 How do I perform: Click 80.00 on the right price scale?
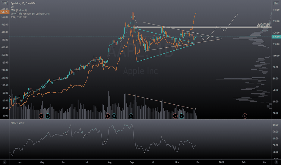(276, 79)
